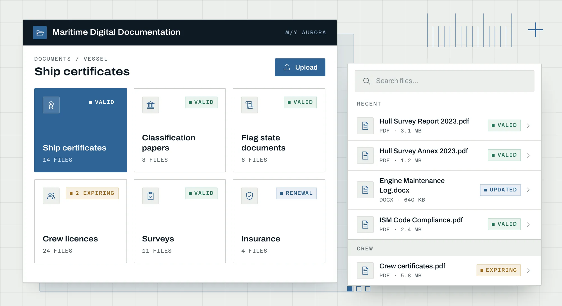Open the Crew licences folder card
Image resolution: width=562 pixels, height=306 pixels.
(81, 221)
